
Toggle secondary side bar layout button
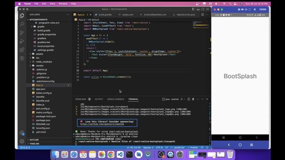tap(203, 9)
